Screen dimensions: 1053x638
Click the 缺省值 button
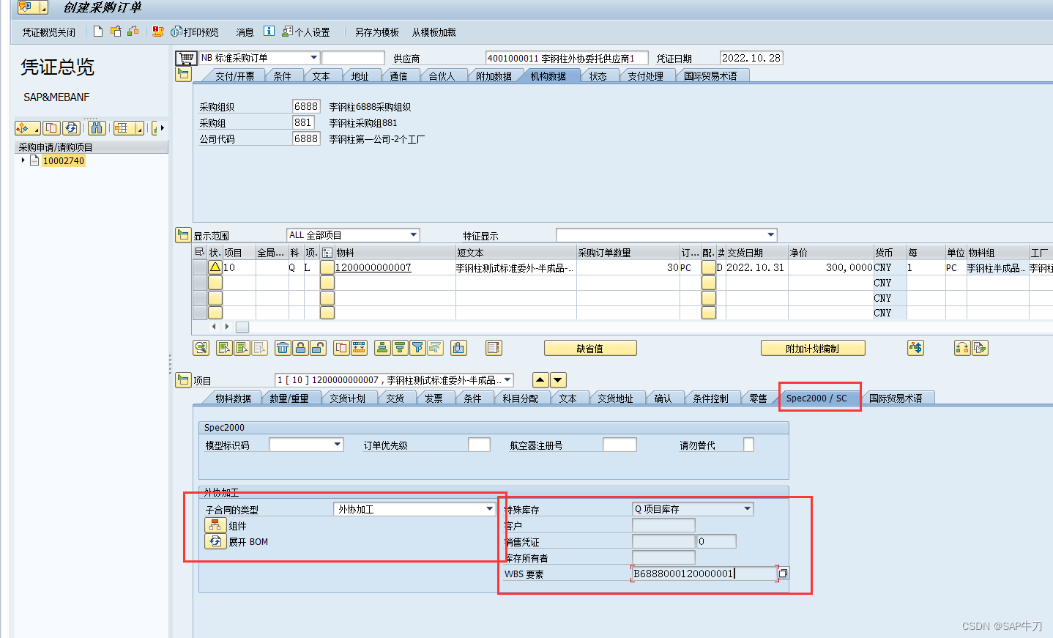590,348
